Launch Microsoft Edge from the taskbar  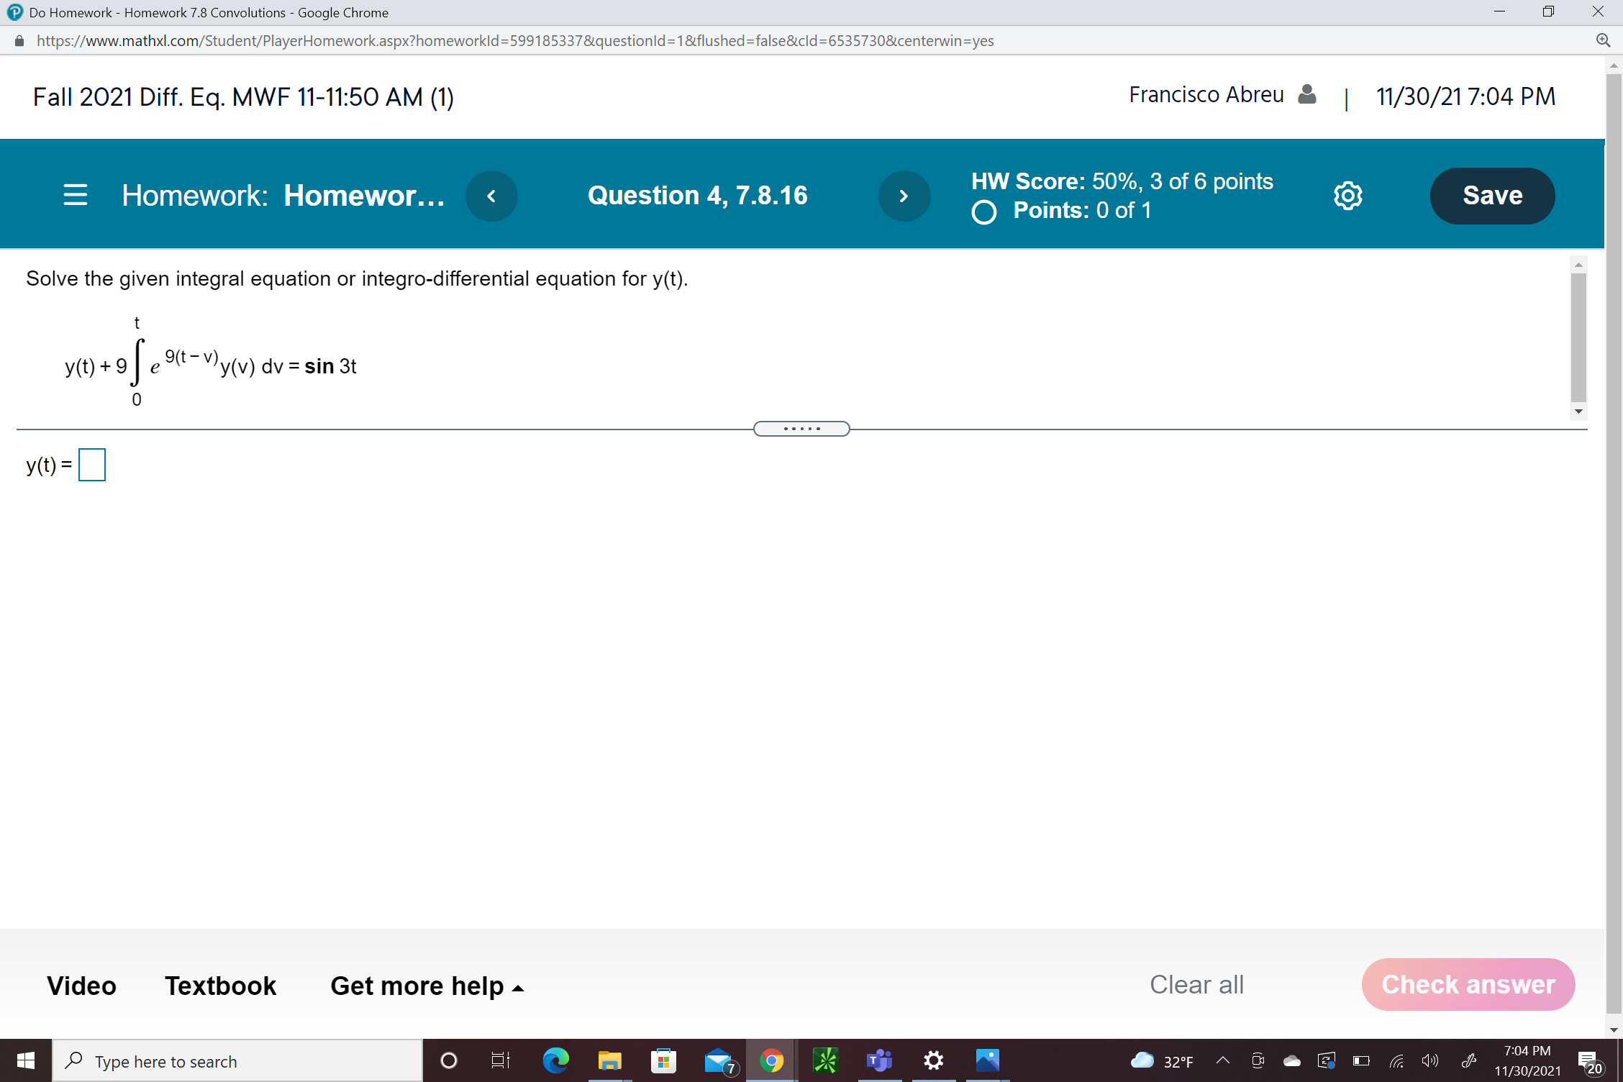[556, 1060]
